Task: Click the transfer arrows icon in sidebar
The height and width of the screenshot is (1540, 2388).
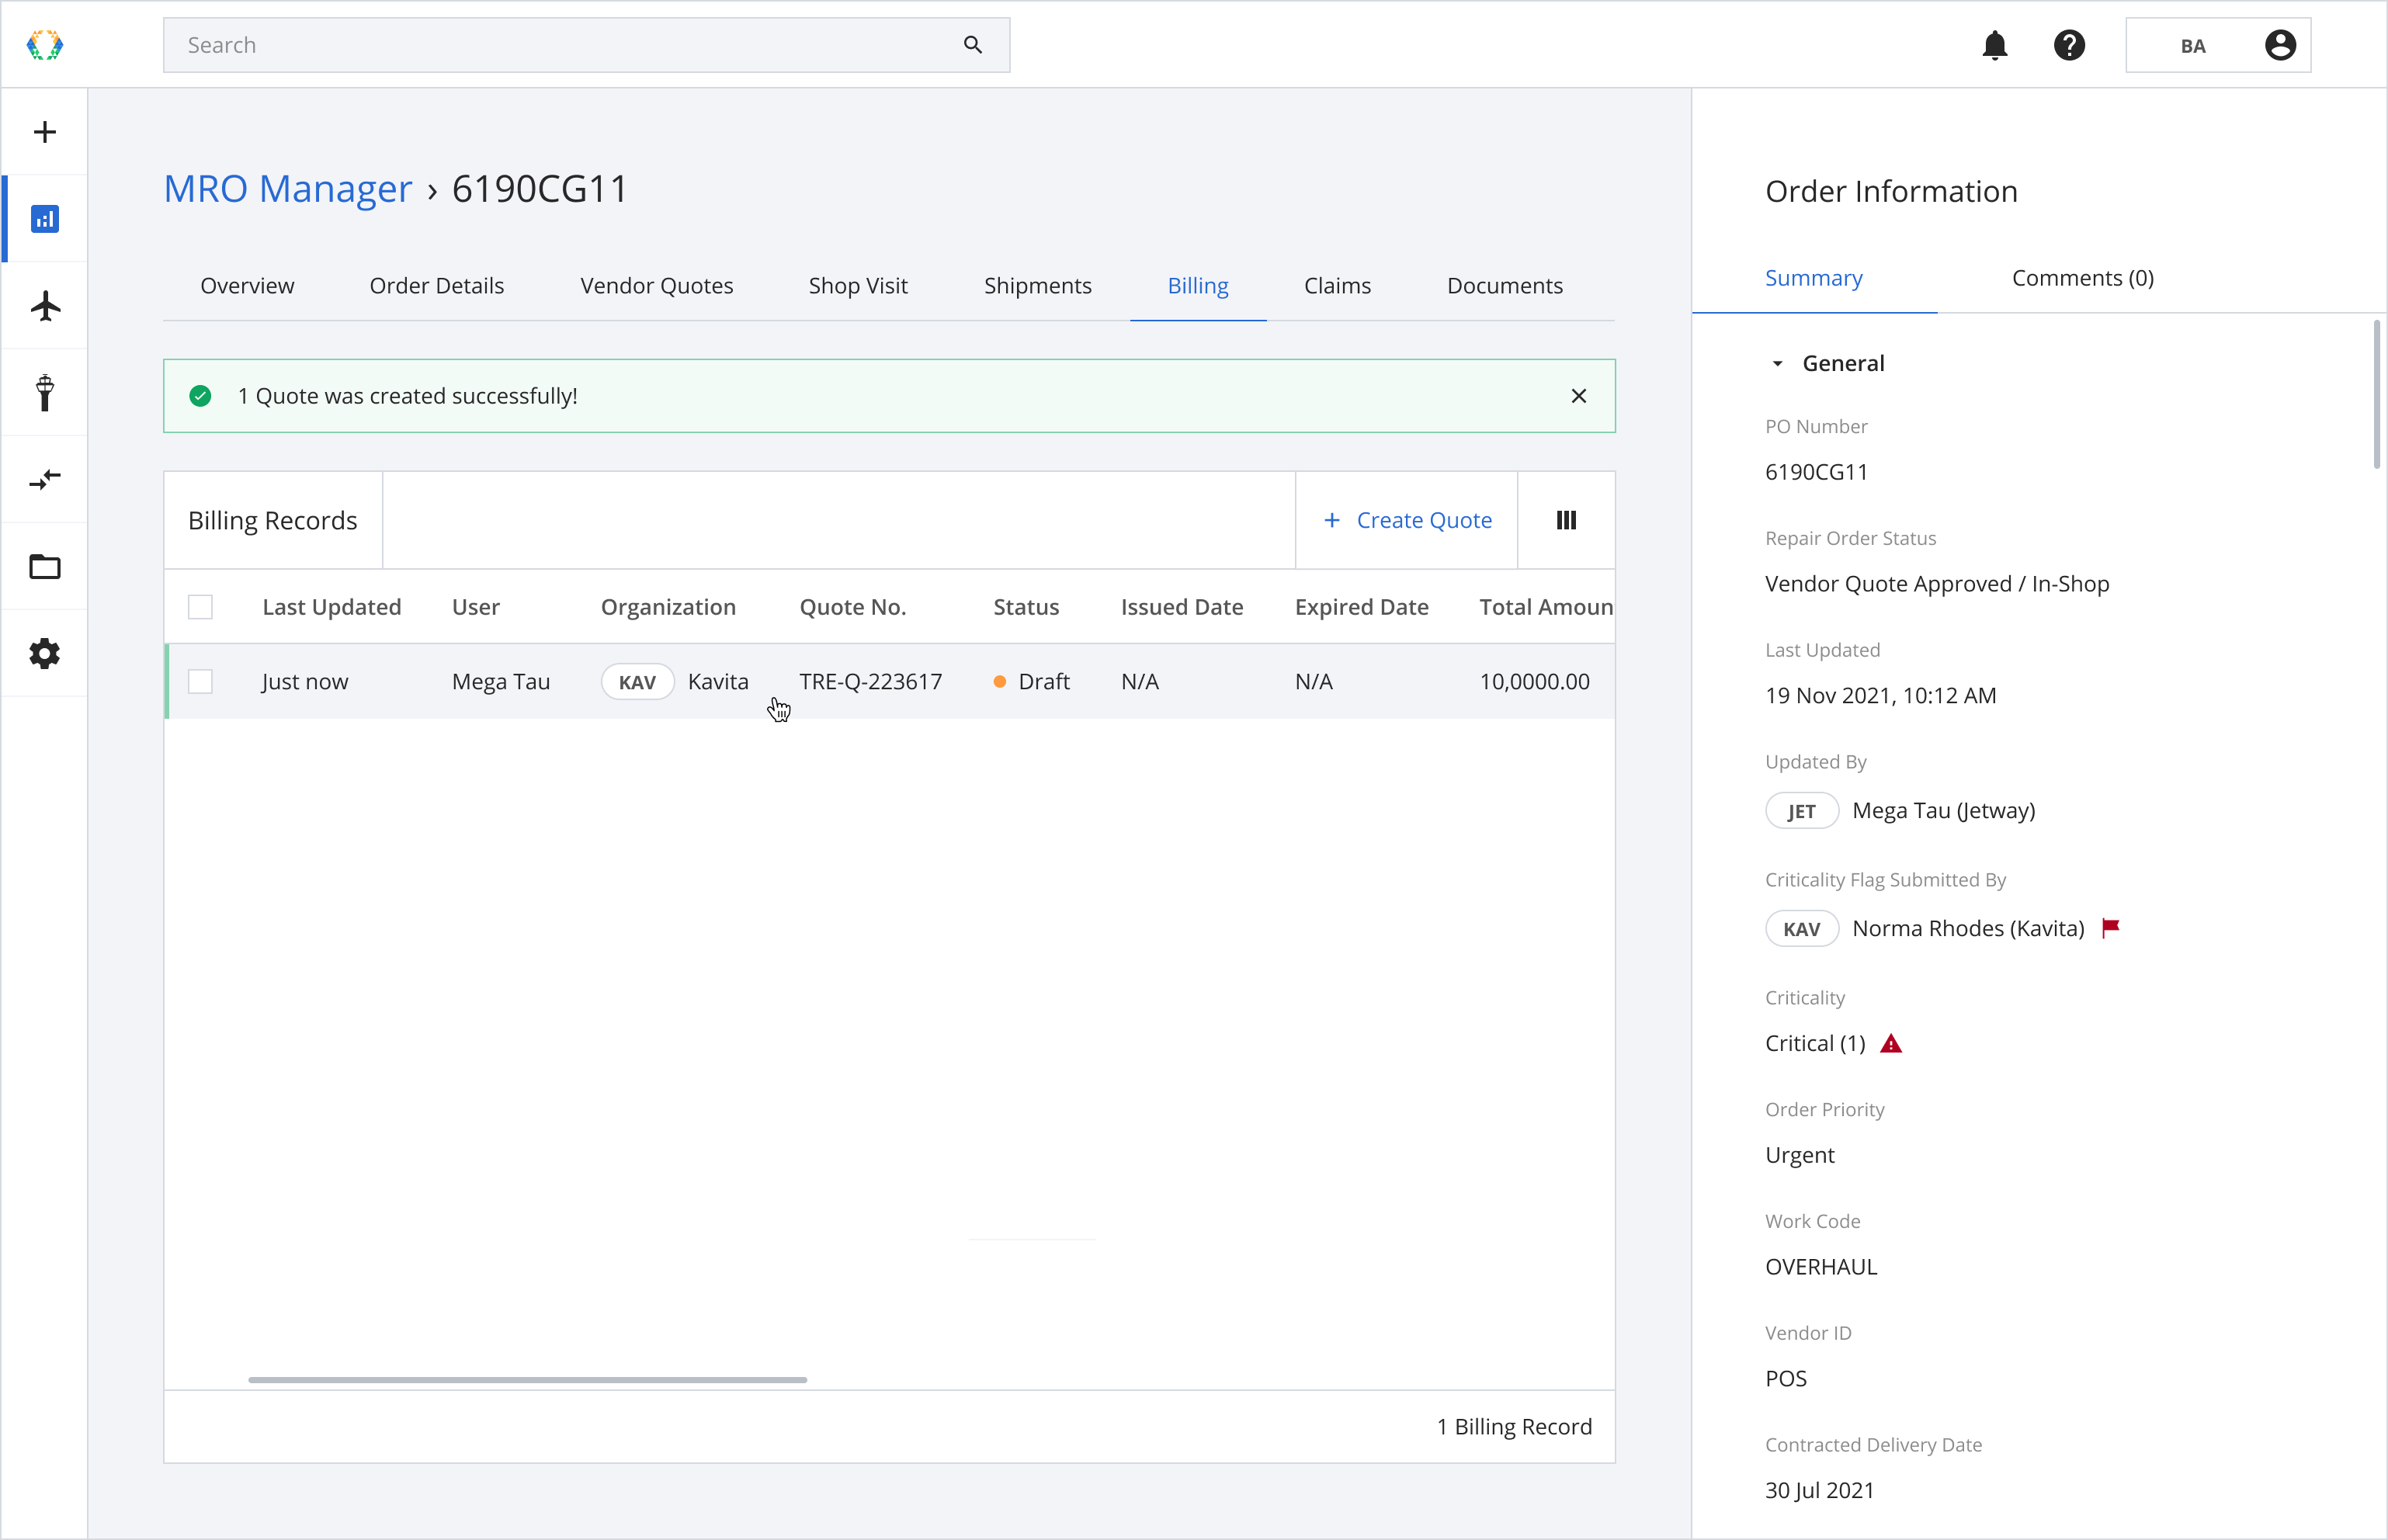Action: [45, 479]
